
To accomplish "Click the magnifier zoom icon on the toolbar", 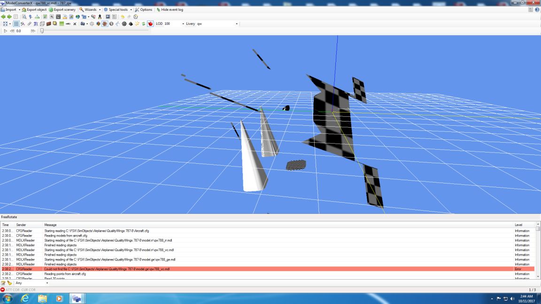I will pyautogui.click(x=24, y=16).
